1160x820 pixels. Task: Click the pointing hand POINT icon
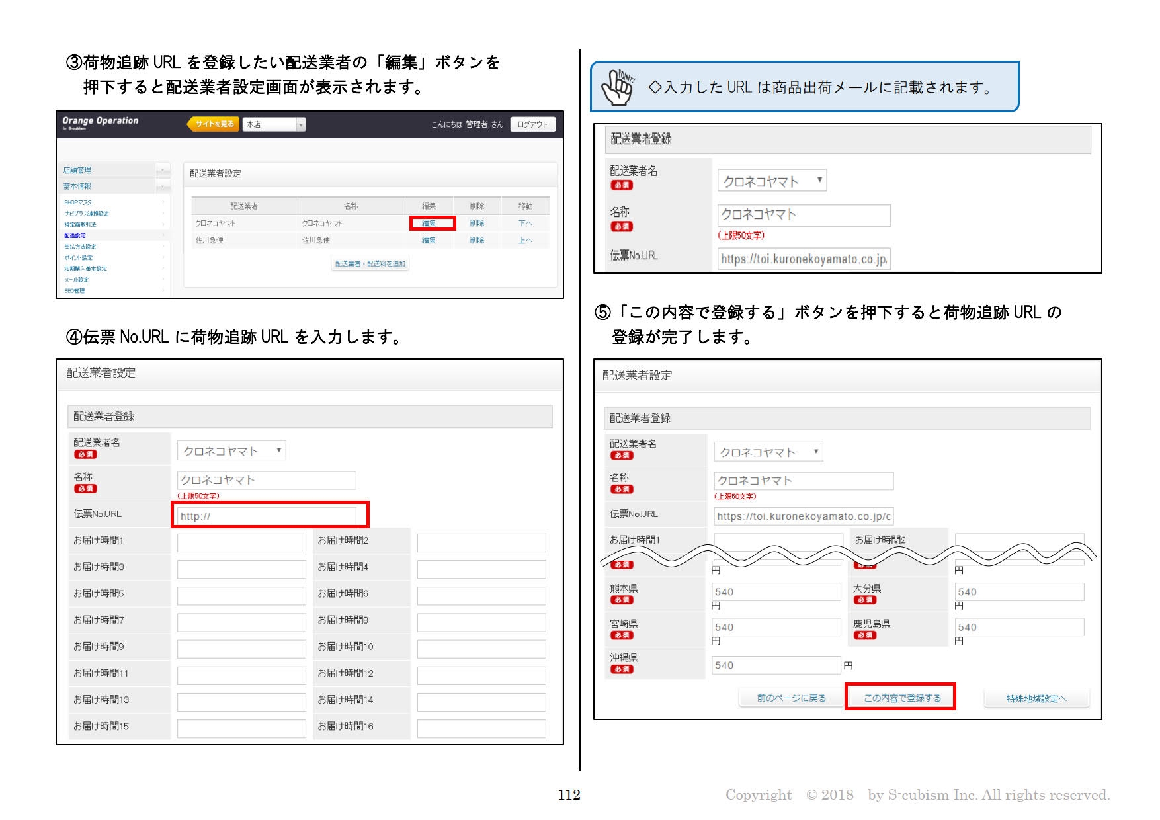(x=618, y=87)
